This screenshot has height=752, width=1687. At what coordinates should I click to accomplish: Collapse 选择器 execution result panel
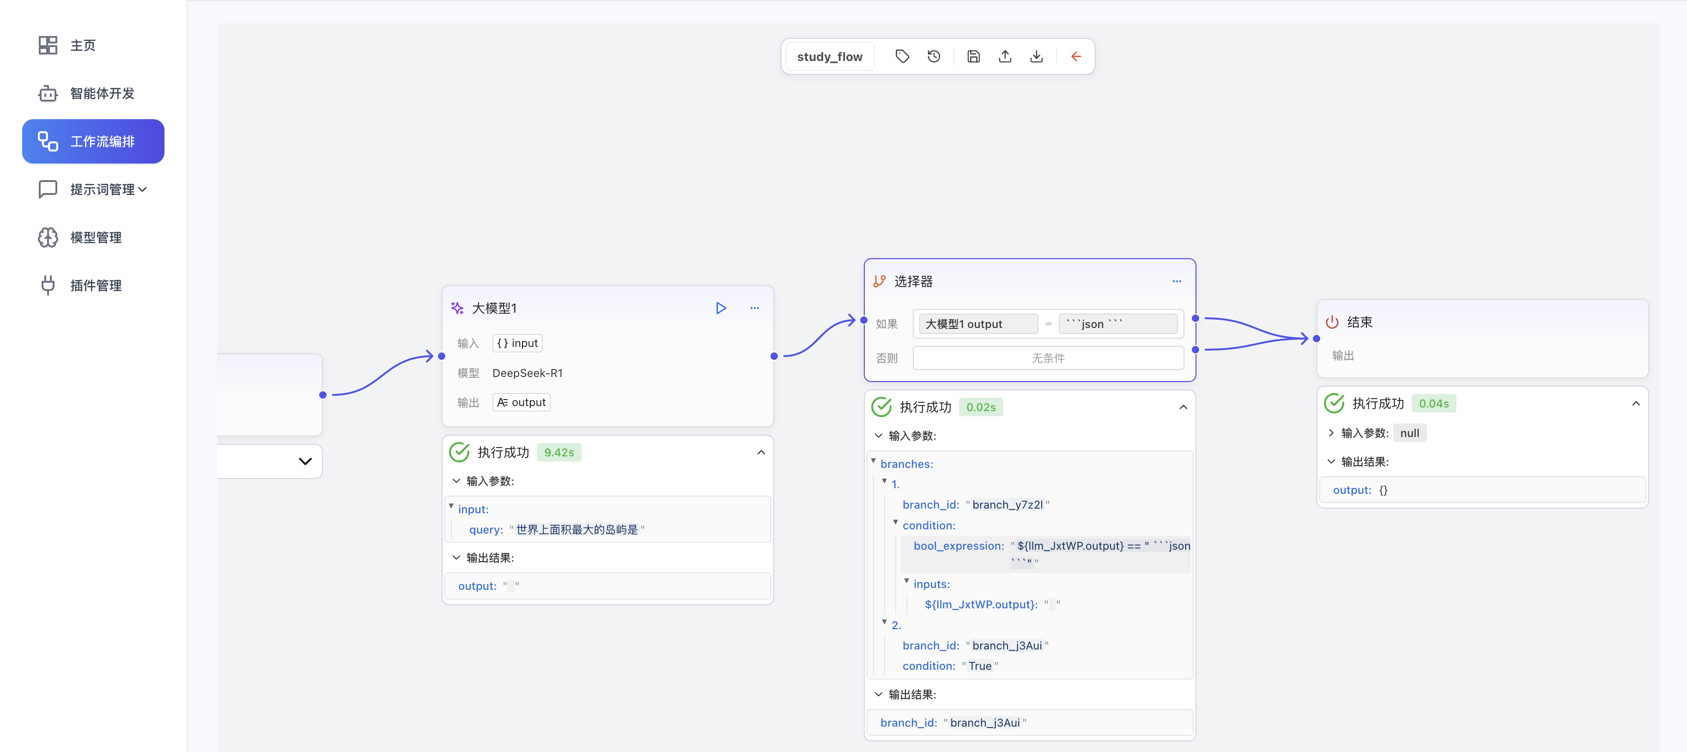[1183, 407]
